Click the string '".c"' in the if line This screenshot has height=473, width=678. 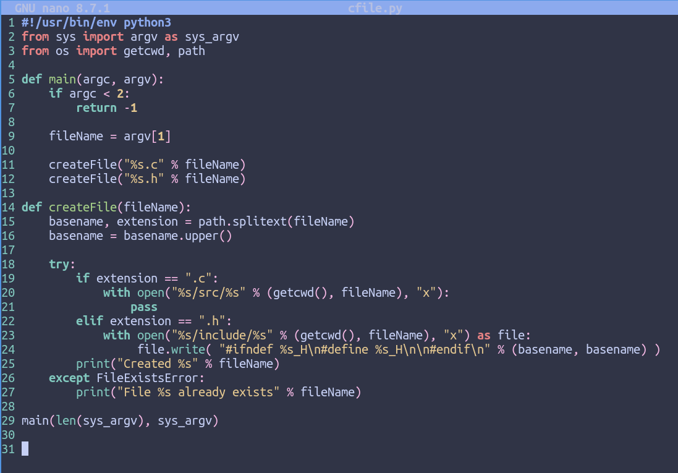(x=198, y=278)
